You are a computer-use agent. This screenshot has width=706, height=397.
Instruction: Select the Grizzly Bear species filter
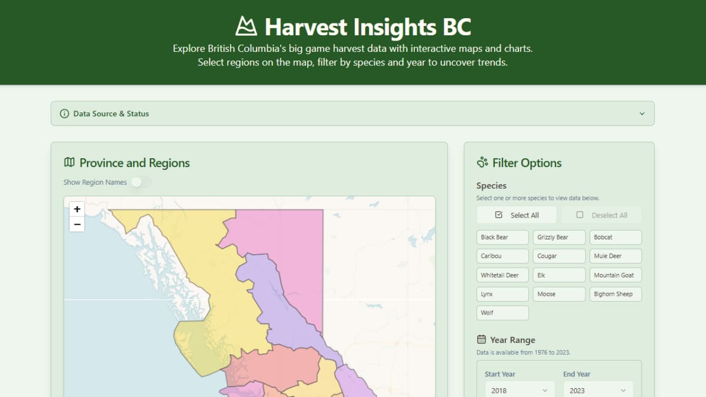point(559,238)
